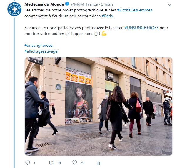Open the #affichagesauvage hashtag
Screen dimensions: 182x168
pos(41,51)
